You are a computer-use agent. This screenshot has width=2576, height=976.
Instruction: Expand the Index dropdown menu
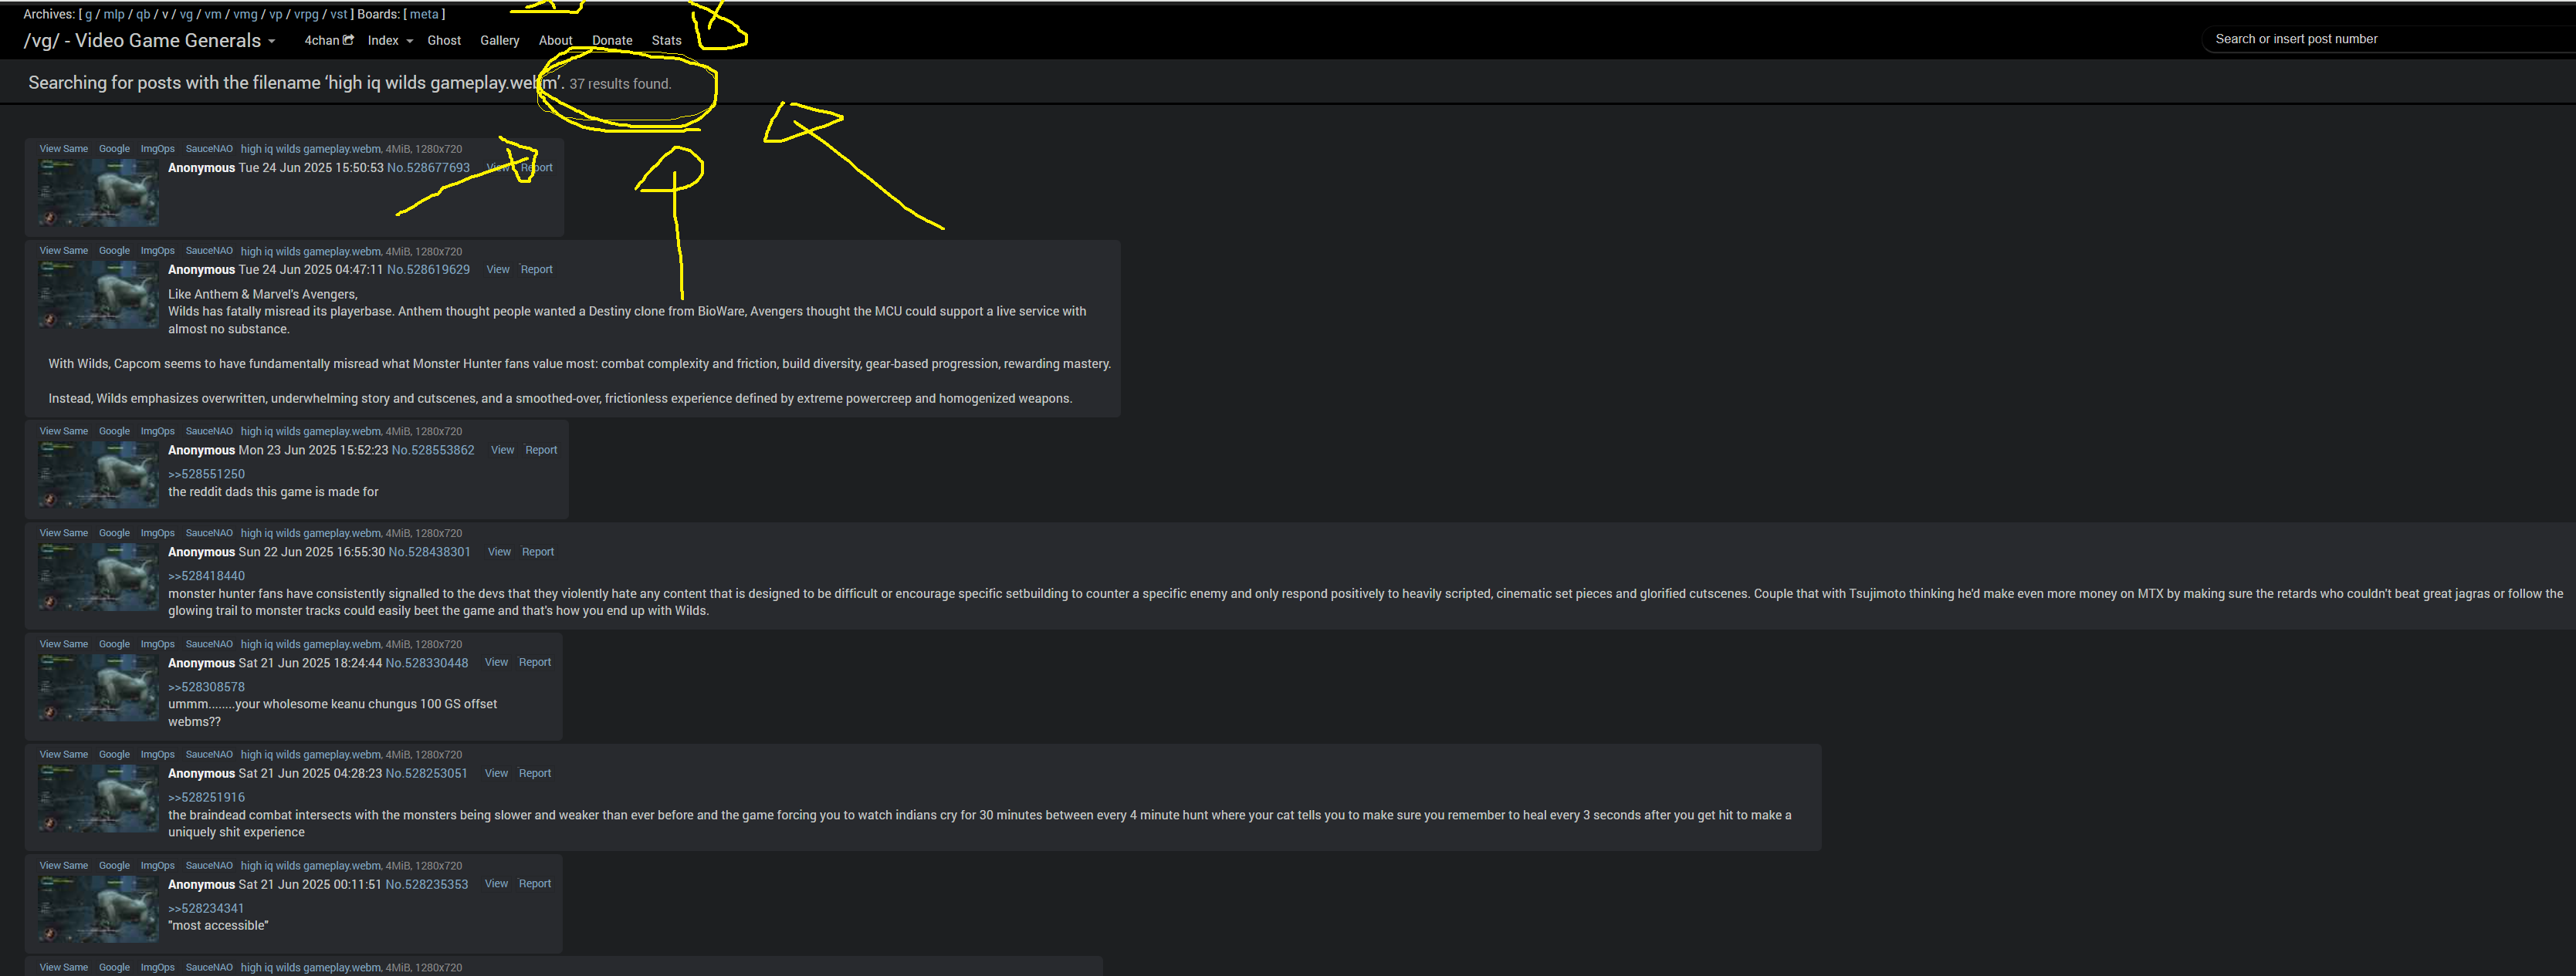(390, 40)
